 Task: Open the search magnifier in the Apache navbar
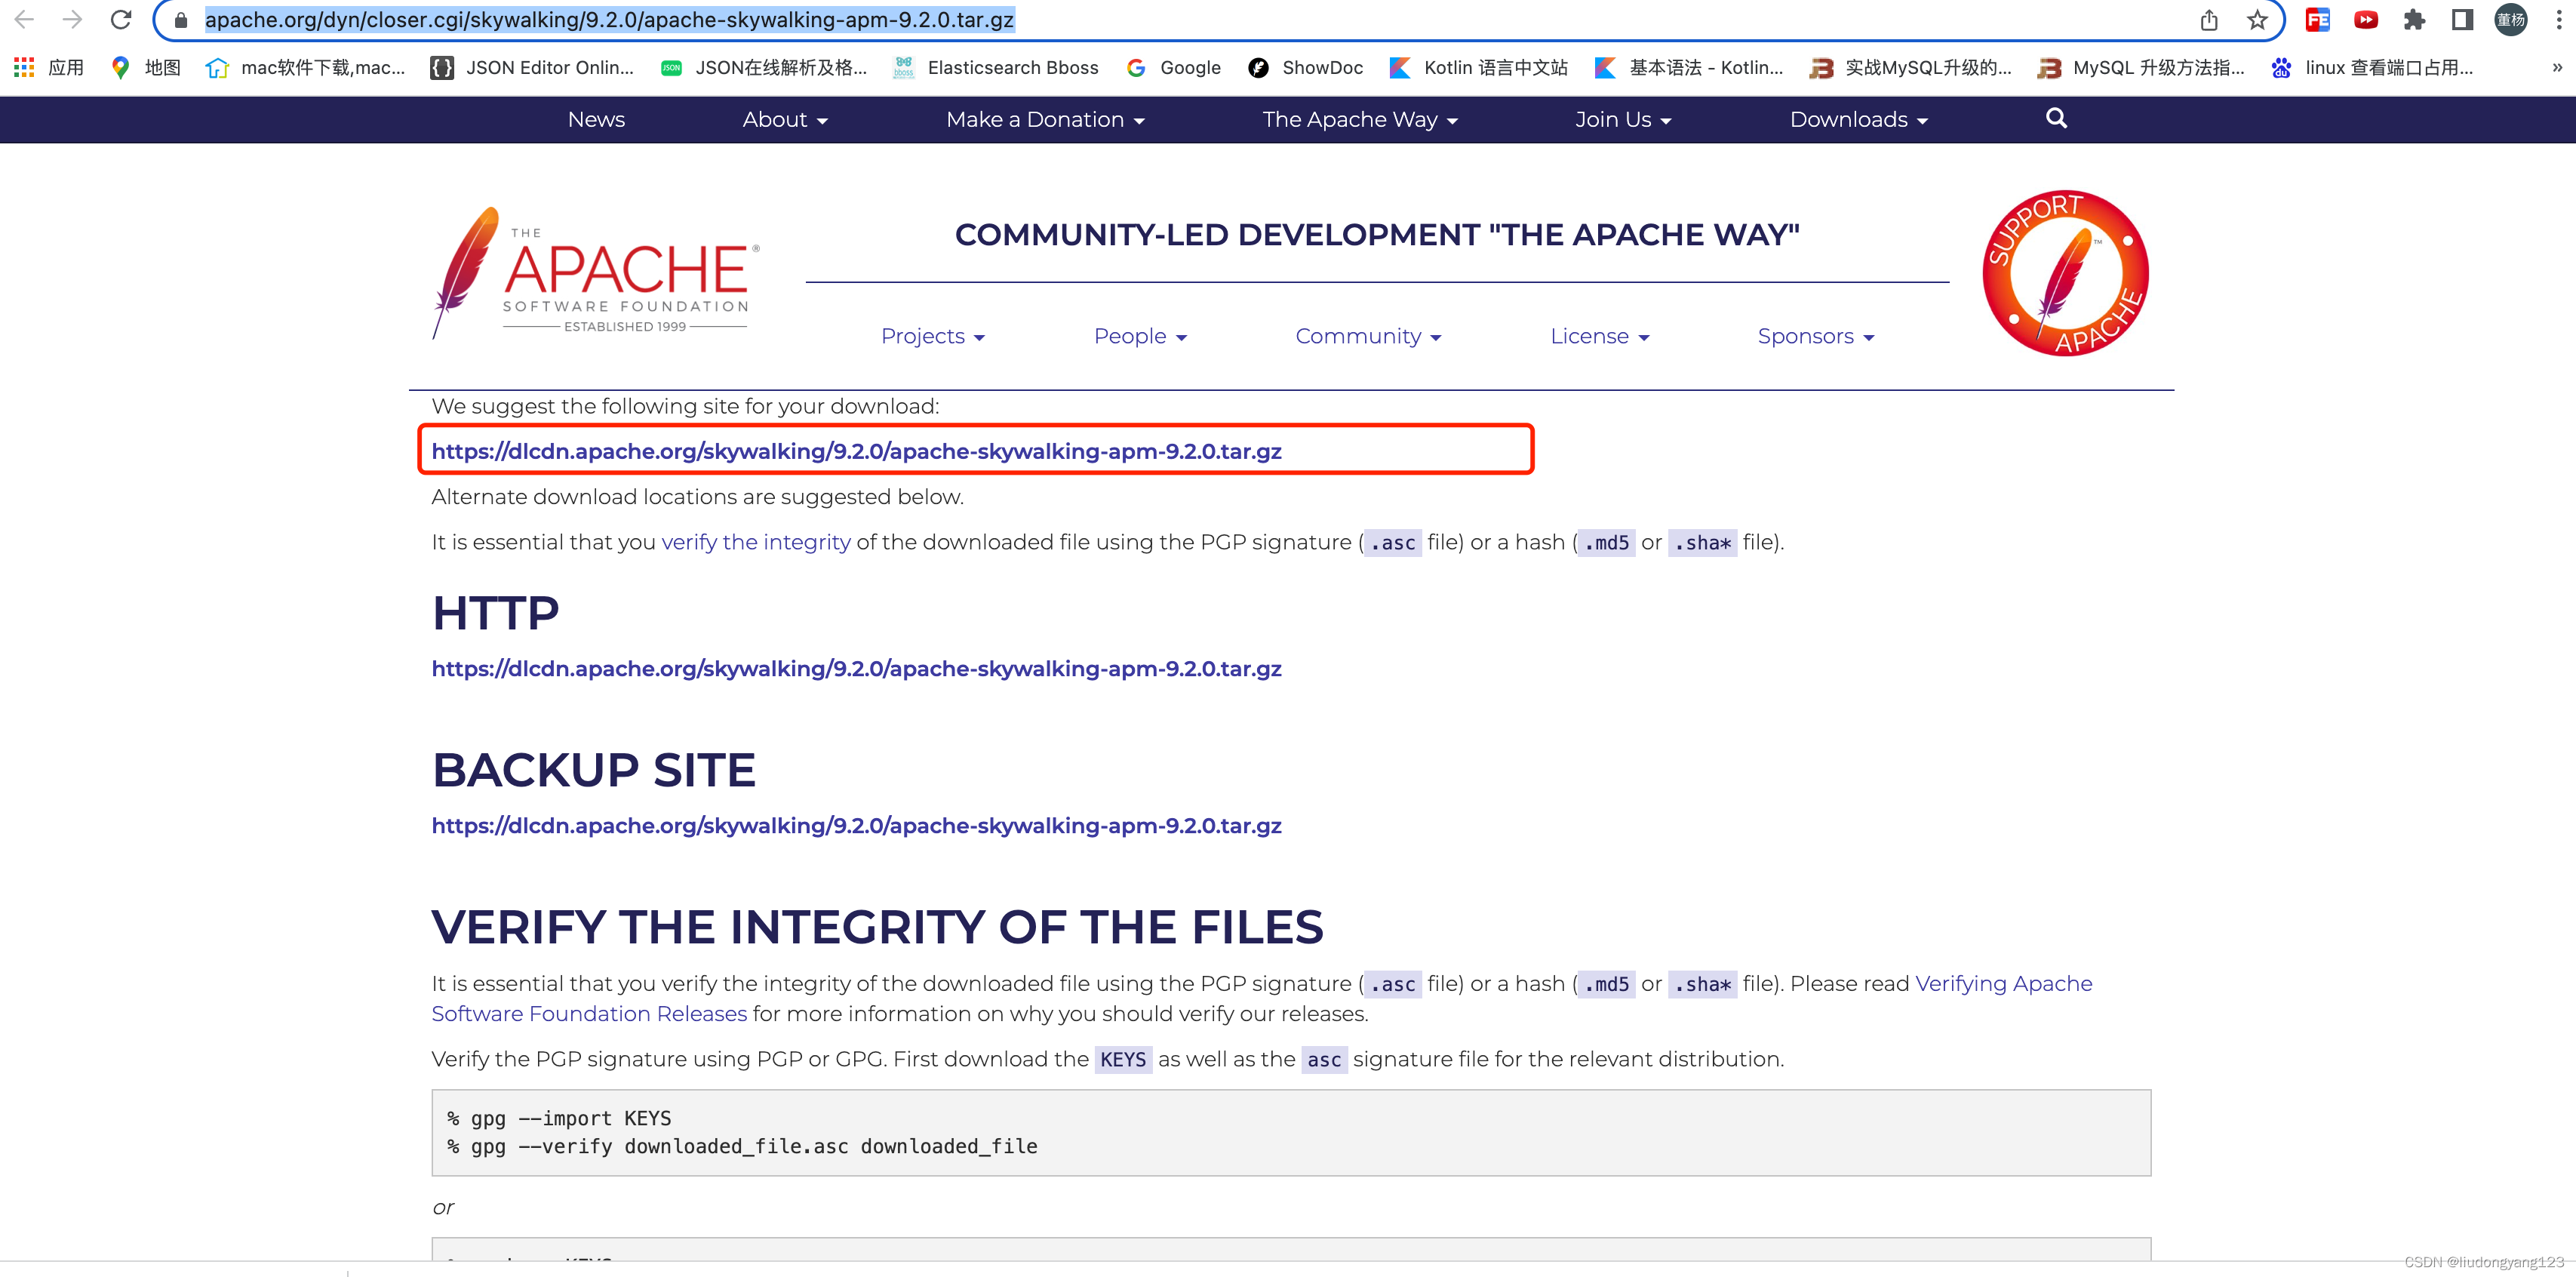(2056, 118)
